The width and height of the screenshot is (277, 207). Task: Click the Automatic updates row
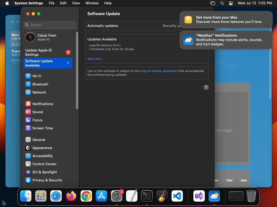click(x=147, y=26)
